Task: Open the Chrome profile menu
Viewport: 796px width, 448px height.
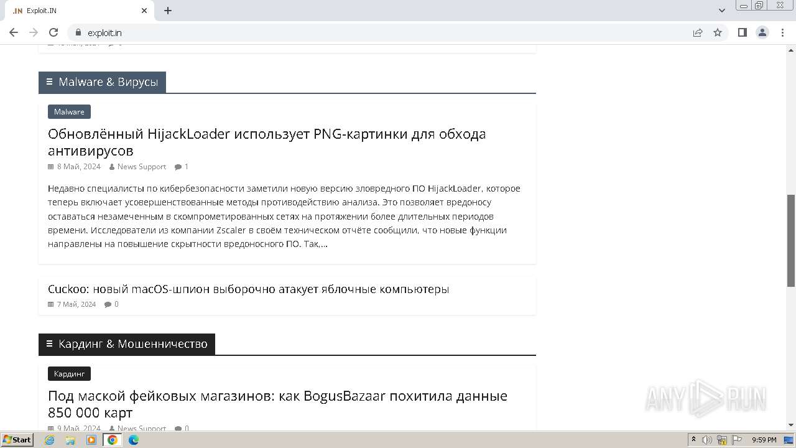Action: point(762,32)
